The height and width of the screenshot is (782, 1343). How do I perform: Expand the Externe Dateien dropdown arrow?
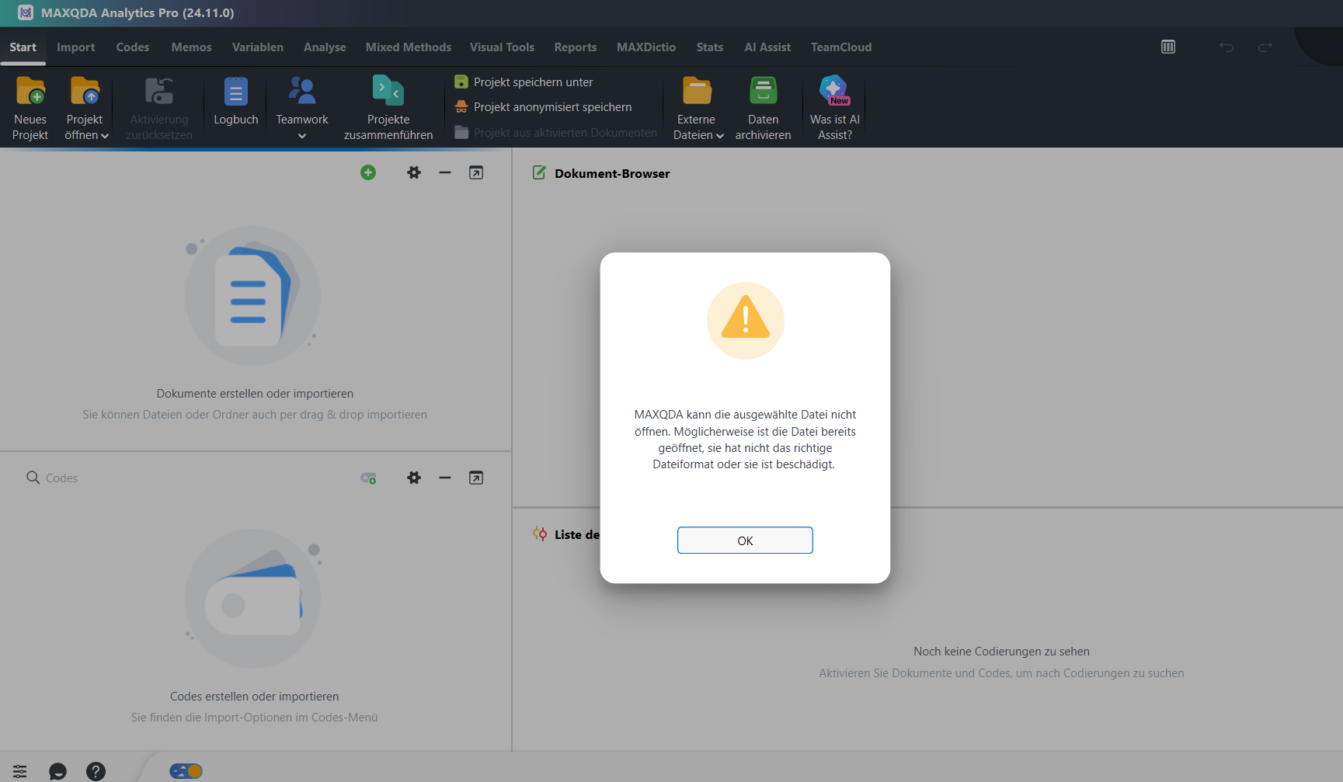click(720, 136)
